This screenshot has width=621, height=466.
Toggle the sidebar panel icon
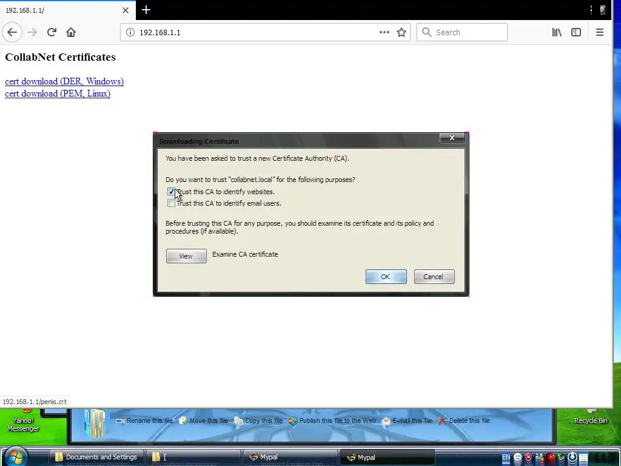click(576, 32)
